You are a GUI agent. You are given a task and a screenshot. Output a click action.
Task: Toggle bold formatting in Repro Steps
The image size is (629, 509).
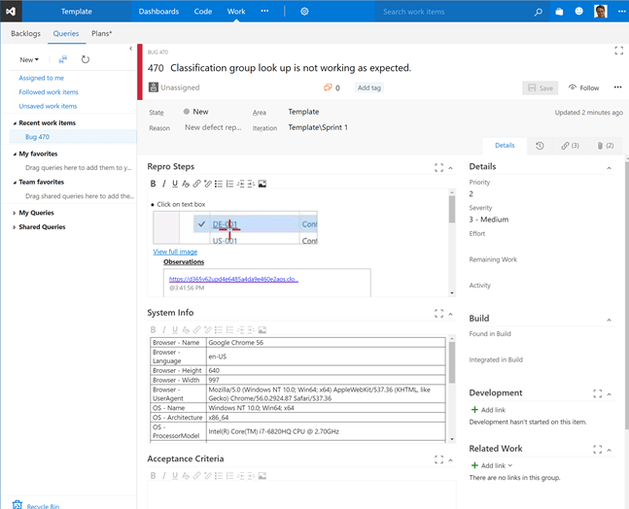[x=154, y=184]
